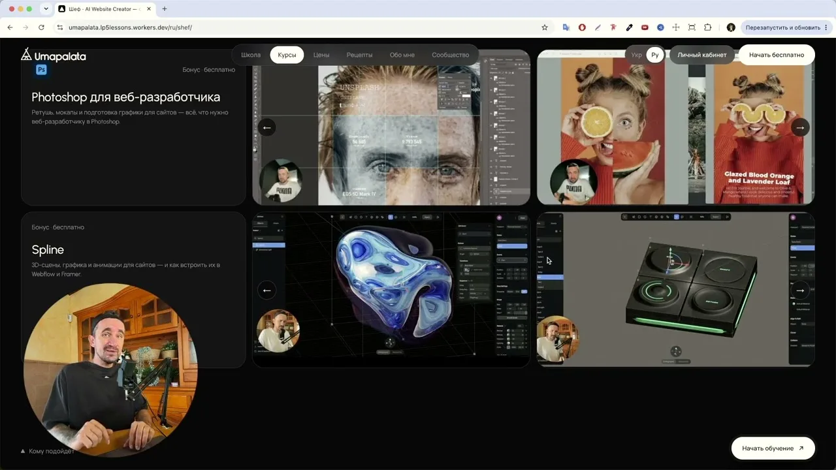Click the Spline course heading
The width and height of the screenshot is (836, 470).
tap(48, 250)
